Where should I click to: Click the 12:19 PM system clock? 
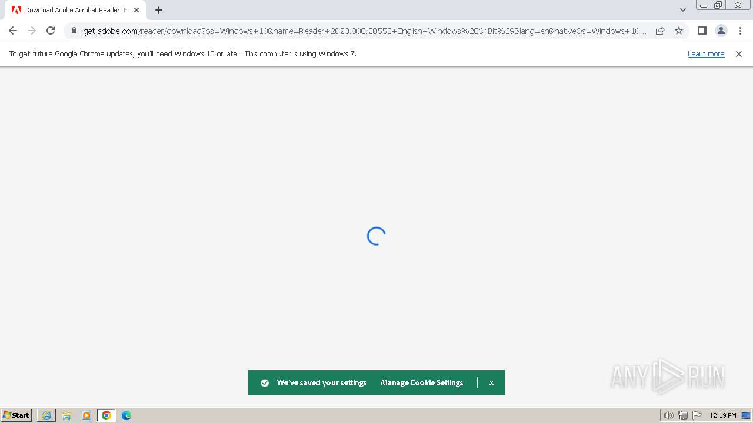(723, 415)
